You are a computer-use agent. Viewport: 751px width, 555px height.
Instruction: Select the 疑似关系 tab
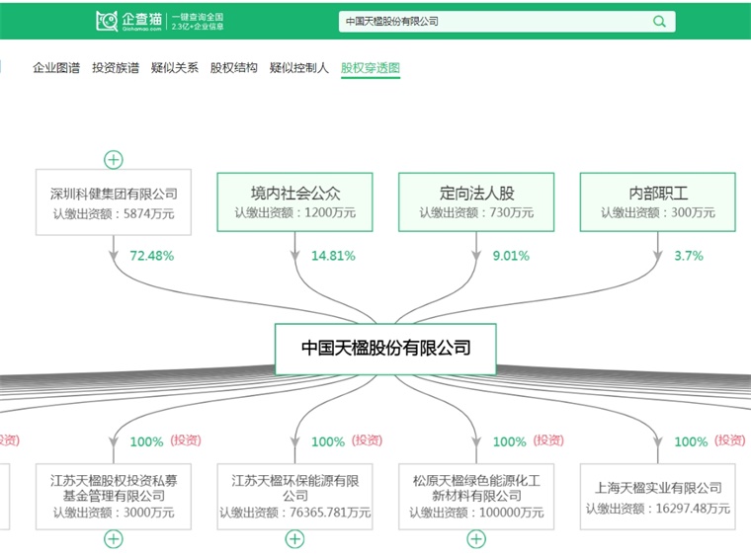[175, 68]
